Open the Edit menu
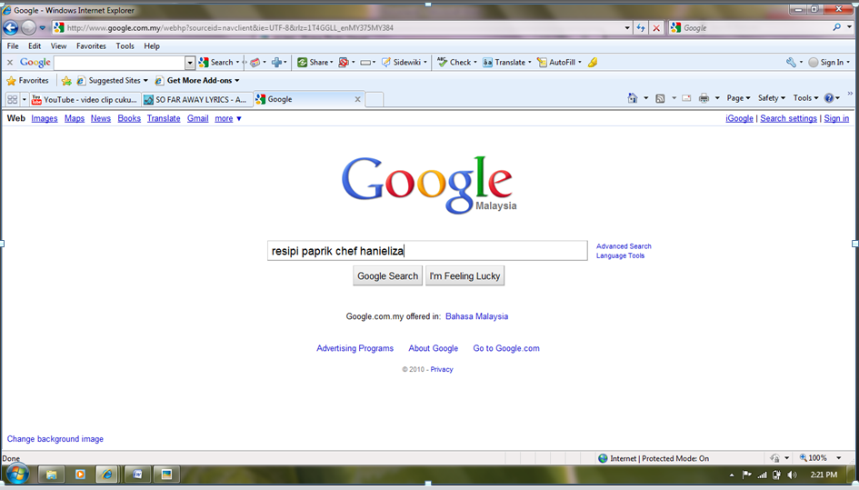Viewport: 859px width, 490px height. click(35, 46)
